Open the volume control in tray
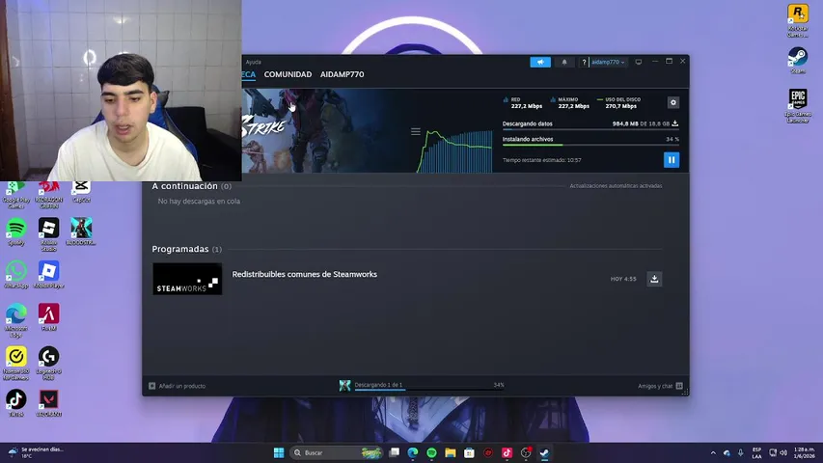The height and width of the screenshot is (463, 823). pyautogui.click(x=783, y=452)
